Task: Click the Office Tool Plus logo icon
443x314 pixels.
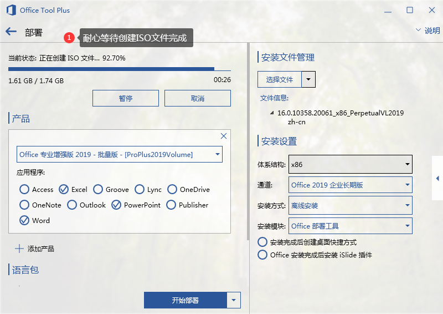Action: (11, 10)
